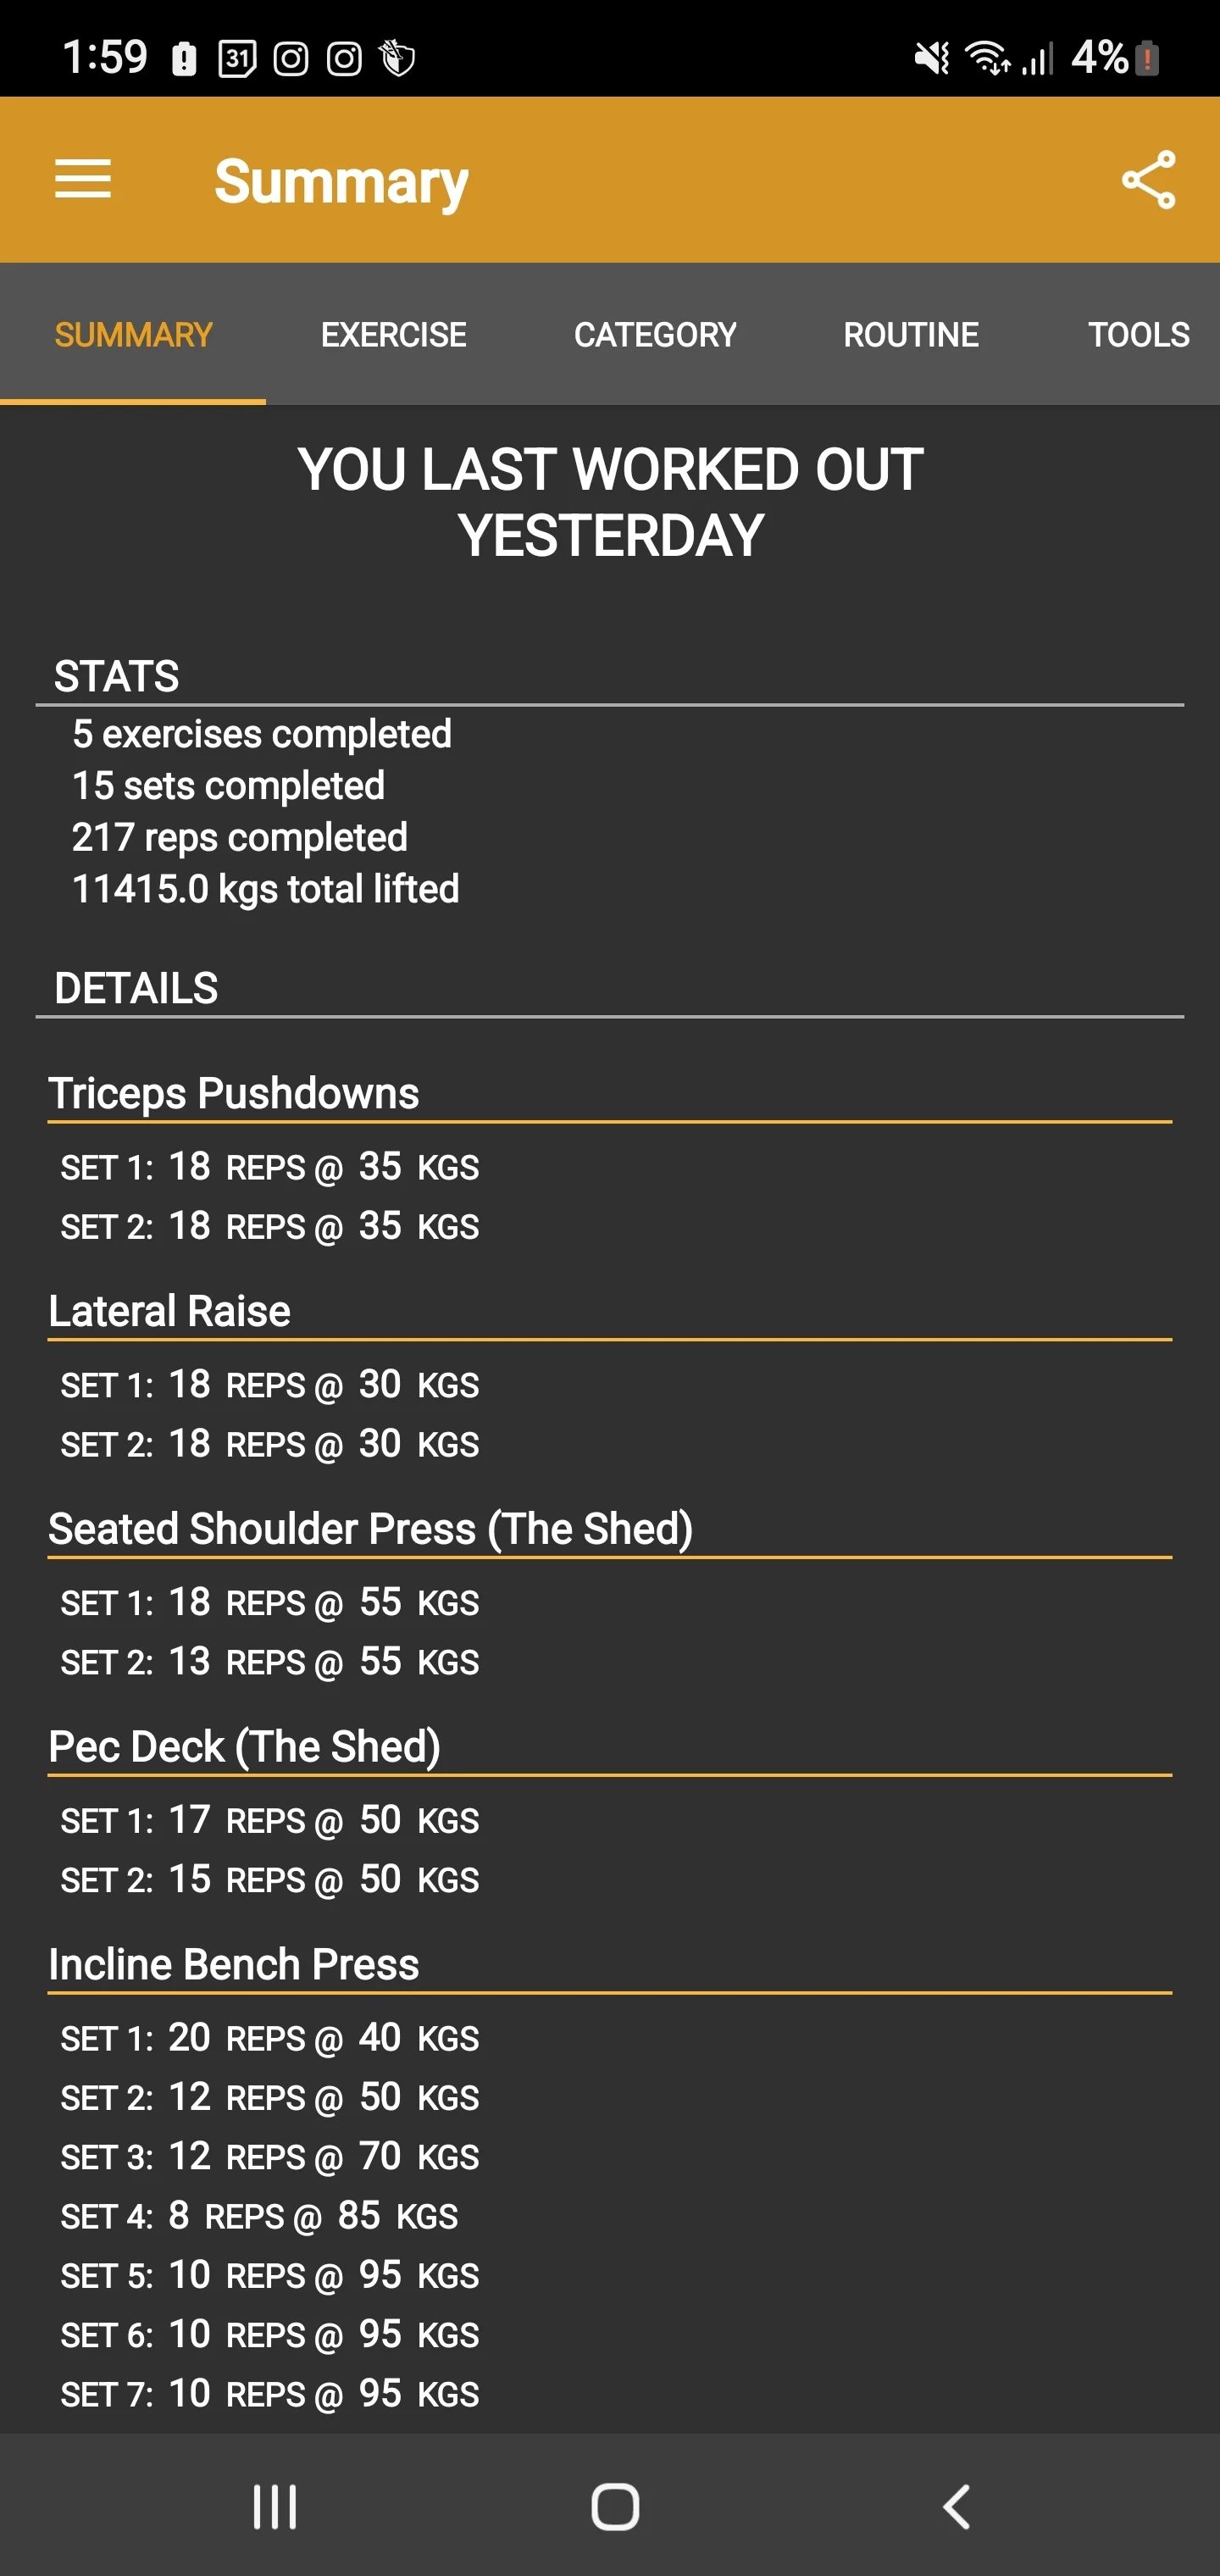Tap the muted sound status icon
The height and width of the screenshot is (2576, 1220).
coord(931,58)
